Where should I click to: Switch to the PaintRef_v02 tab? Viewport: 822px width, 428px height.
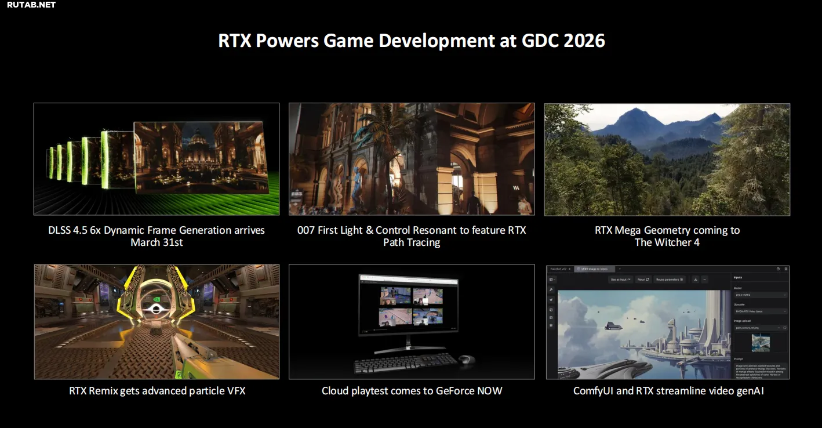pyautogui.click(x=558, y=269)
